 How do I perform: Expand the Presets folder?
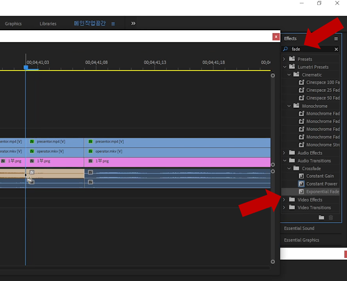[x=284, y=60]
